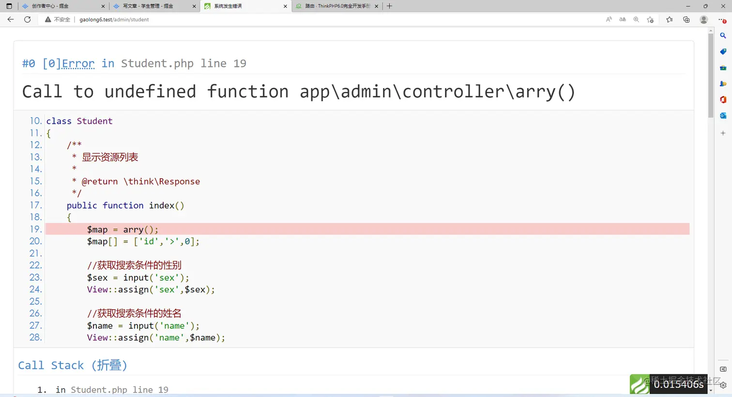Open the tab actions menu icon
Image resolution: width=732 pixels, height=397 pixels.
coord(9,6)
